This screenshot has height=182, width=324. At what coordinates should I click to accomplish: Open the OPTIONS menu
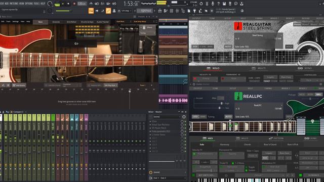(29, 4)
